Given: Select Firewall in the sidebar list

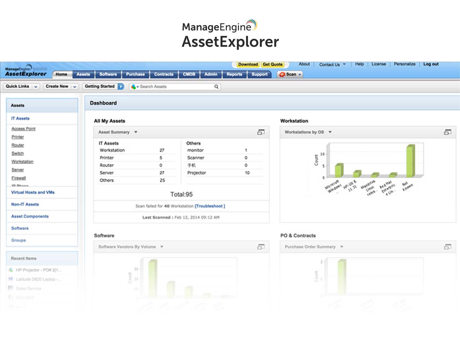Looking at the screenshot, I should [x=19, y=178].
